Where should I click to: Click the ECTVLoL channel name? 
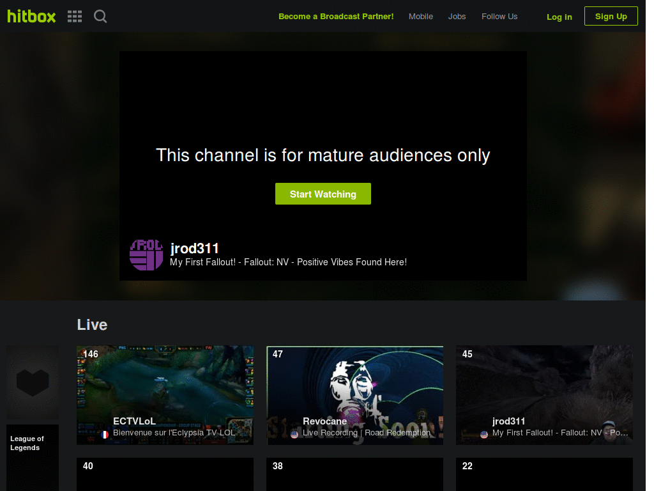coord(134,421)
